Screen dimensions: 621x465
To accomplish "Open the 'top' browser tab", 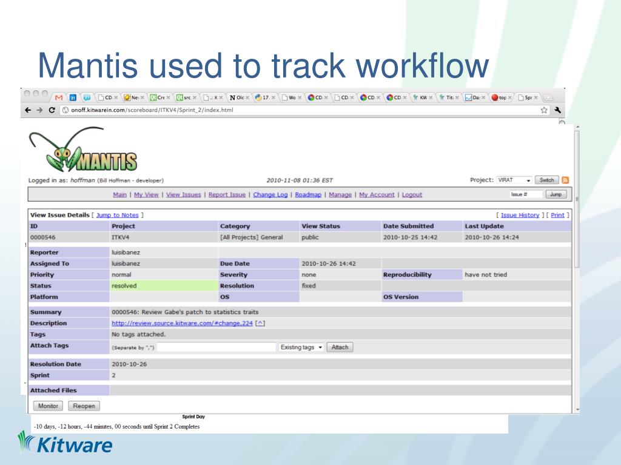I will 502,97.
